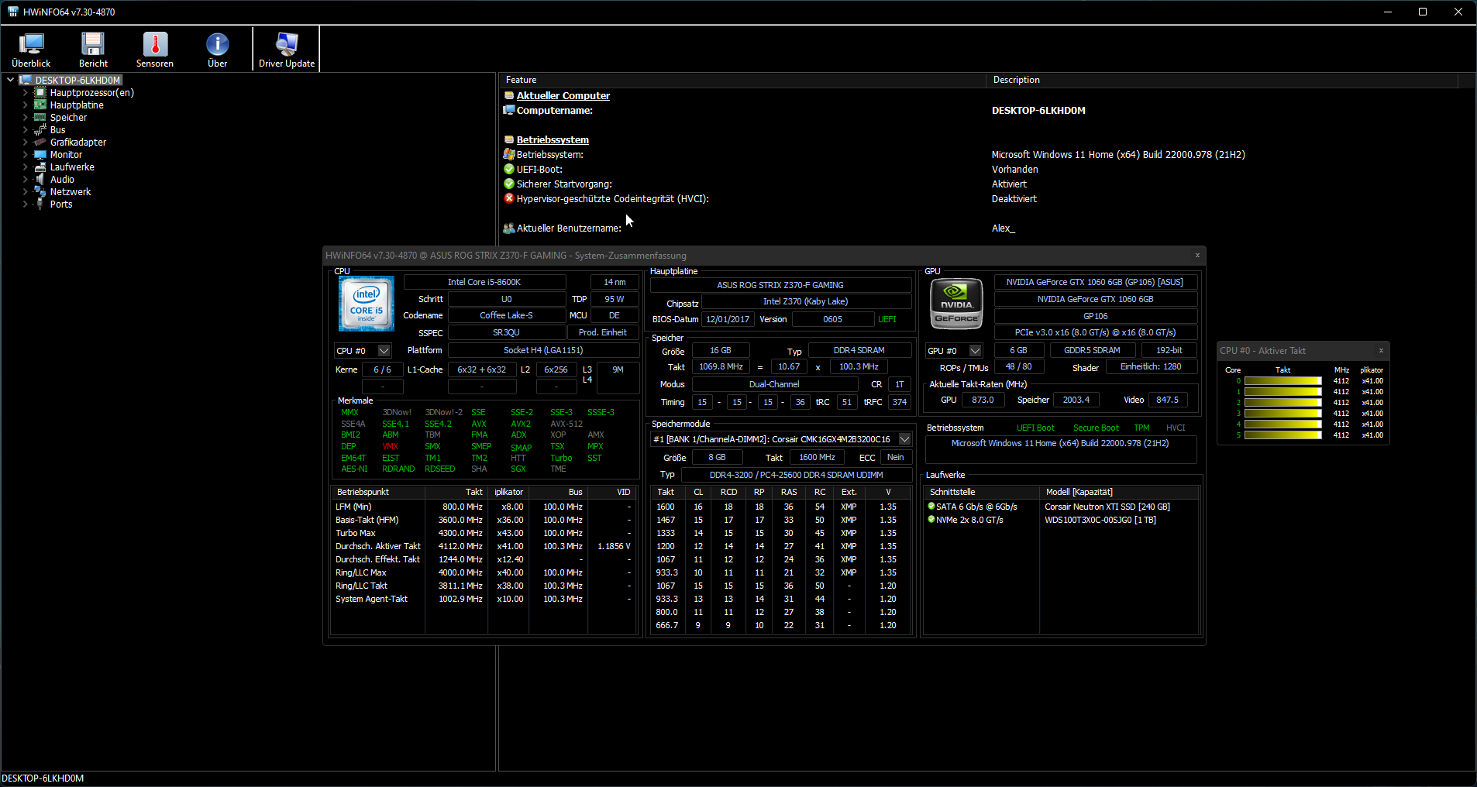Expand the Hauptprozessor(en) node
1477x787 pixels.
(x=25, y=92)
